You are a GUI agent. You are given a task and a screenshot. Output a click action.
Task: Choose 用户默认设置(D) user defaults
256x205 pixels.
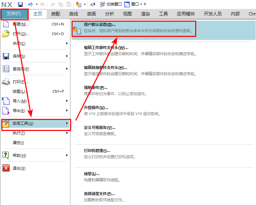click(x=164, y=30)
